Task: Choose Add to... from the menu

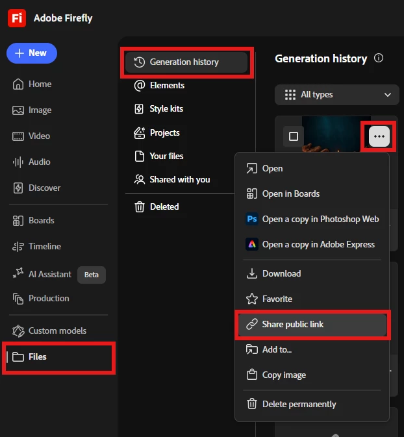Action: [312, 349]
